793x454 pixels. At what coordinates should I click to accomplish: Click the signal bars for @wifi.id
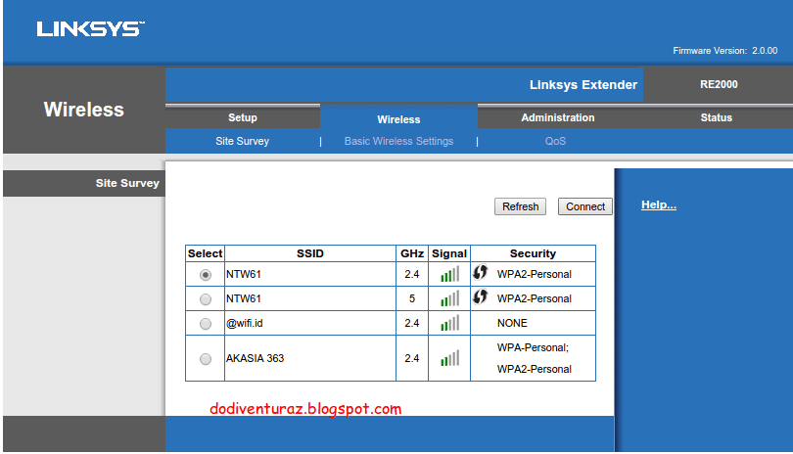[449, 323]
